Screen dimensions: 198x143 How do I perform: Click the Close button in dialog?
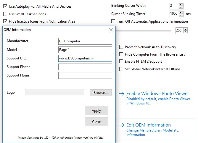click(96, 122)
